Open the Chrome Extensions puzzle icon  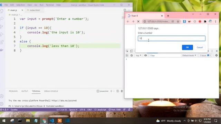pos(205,21)
